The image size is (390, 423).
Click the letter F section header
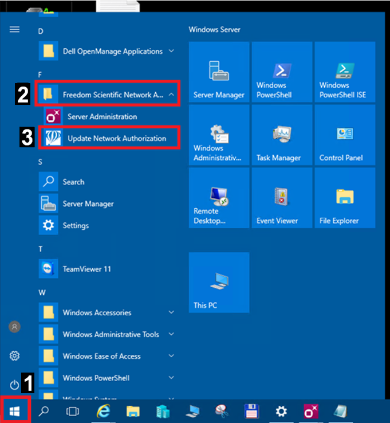40,75
